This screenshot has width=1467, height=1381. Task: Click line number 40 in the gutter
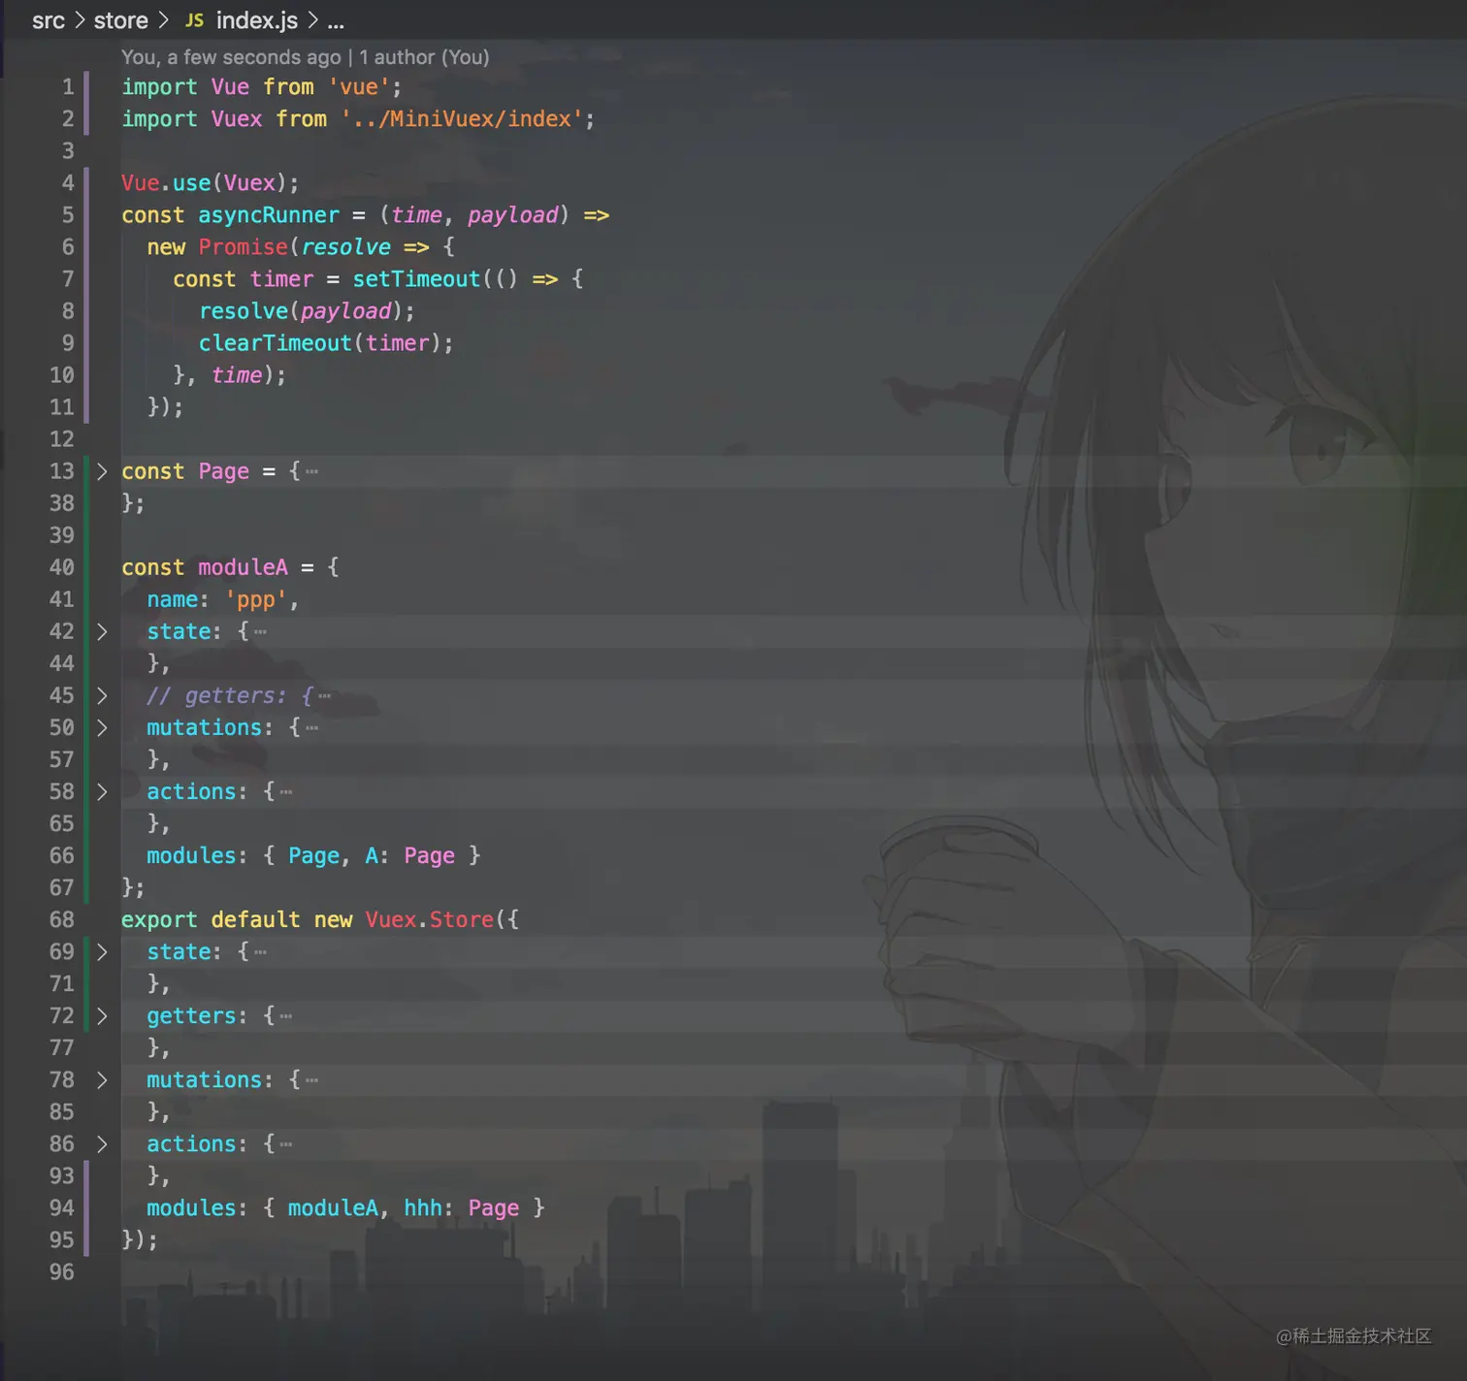coord(61,567)
